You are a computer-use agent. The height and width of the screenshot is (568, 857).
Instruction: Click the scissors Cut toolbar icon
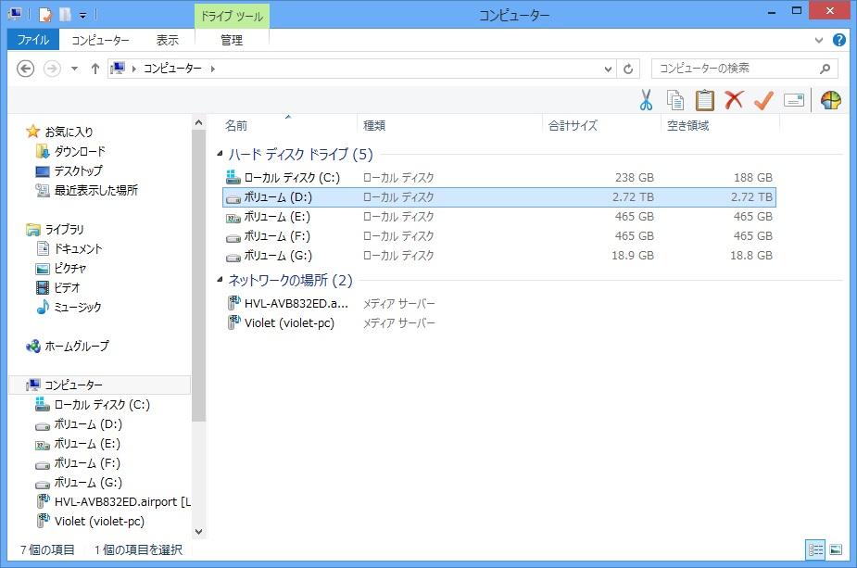tap(646, 100)
